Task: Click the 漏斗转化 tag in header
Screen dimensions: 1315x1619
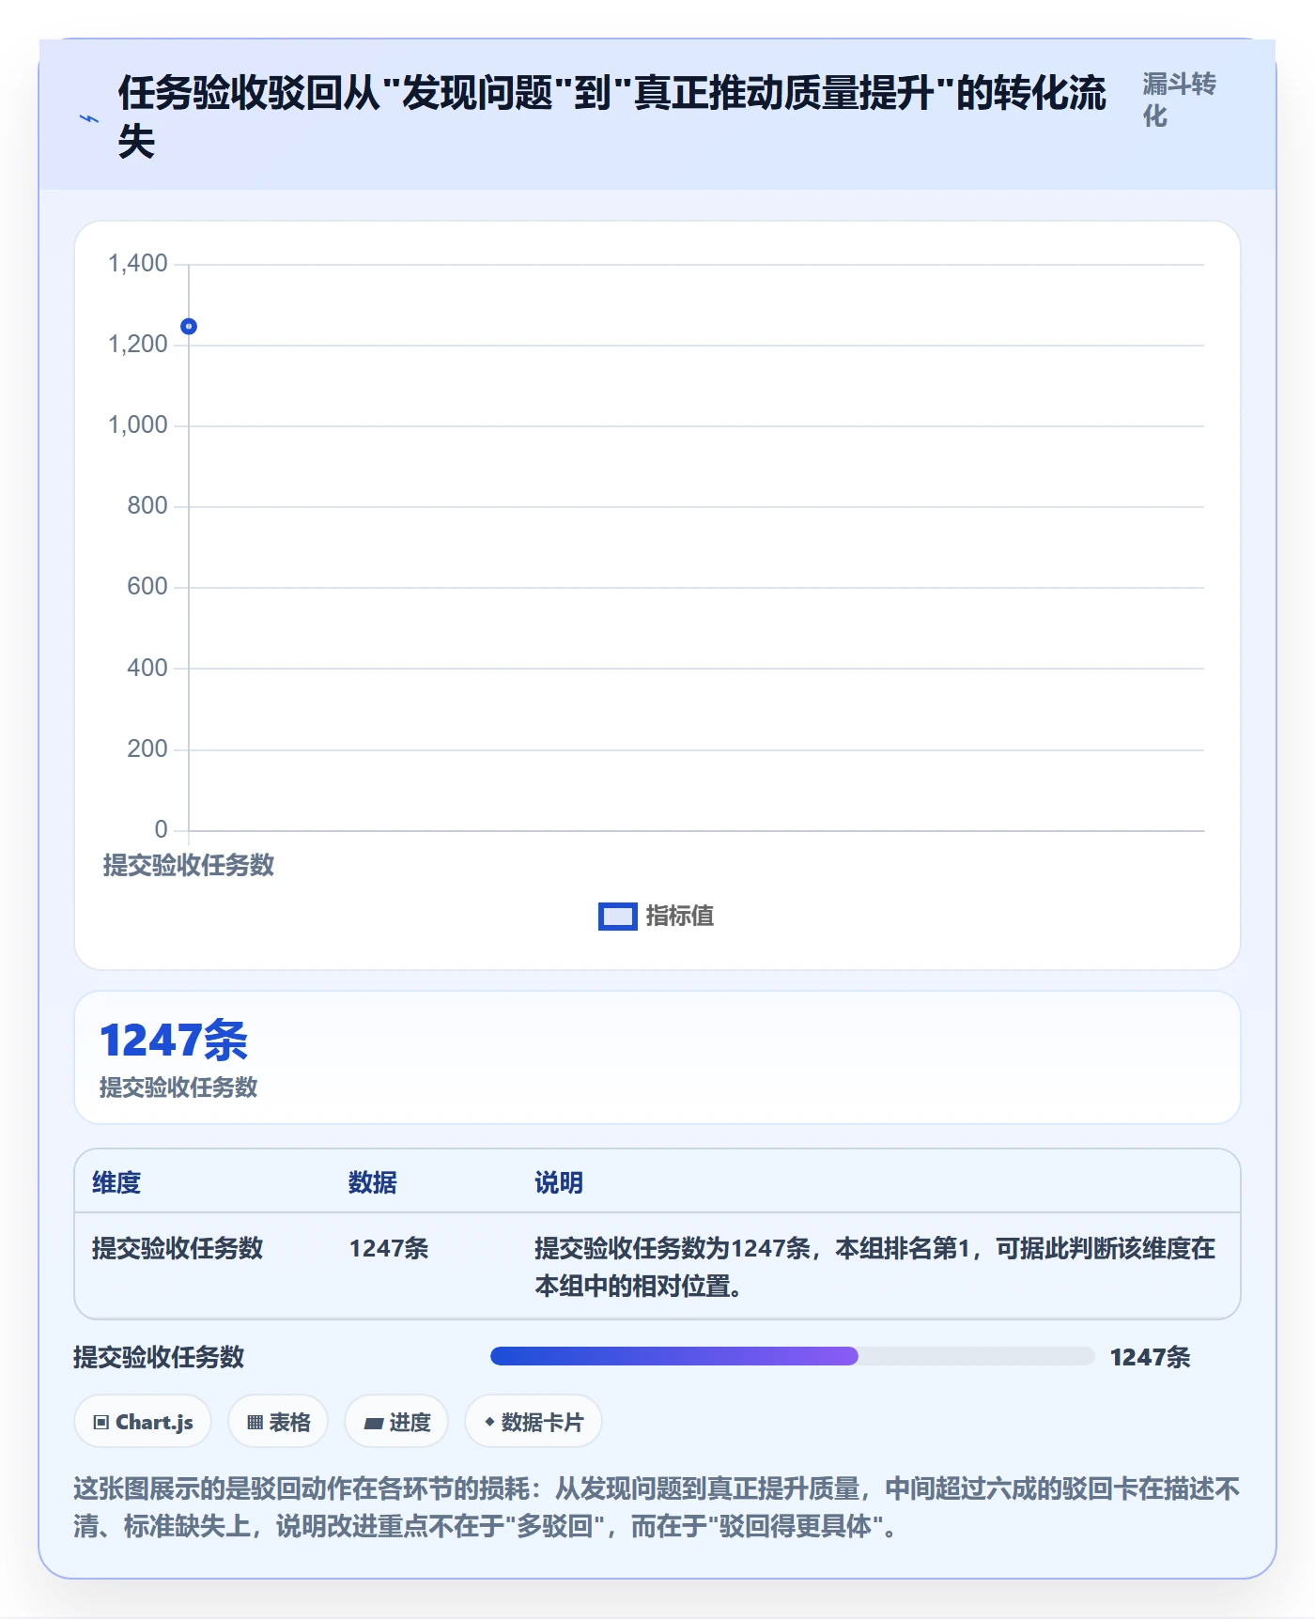Action: click(x=1179, y=100)
